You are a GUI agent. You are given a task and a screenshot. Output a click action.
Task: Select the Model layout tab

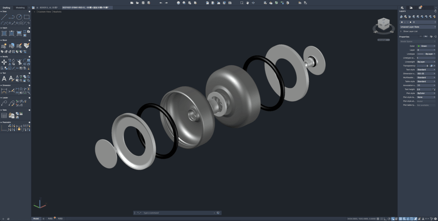tap(36, 218)
